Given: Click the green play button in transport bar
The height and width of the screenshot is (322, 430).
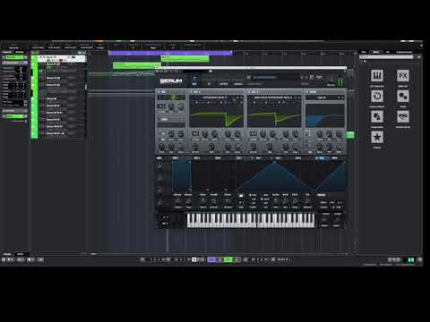Looking at the screenshot, I should click(x=228, y=259).
